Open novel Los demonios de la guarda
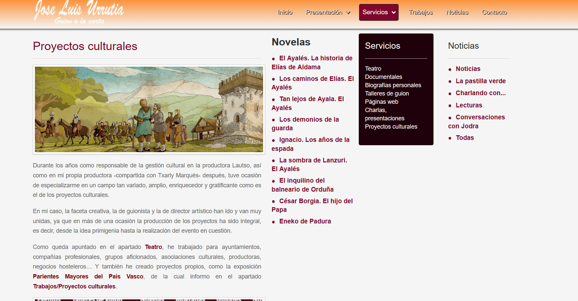 [305, 124]
